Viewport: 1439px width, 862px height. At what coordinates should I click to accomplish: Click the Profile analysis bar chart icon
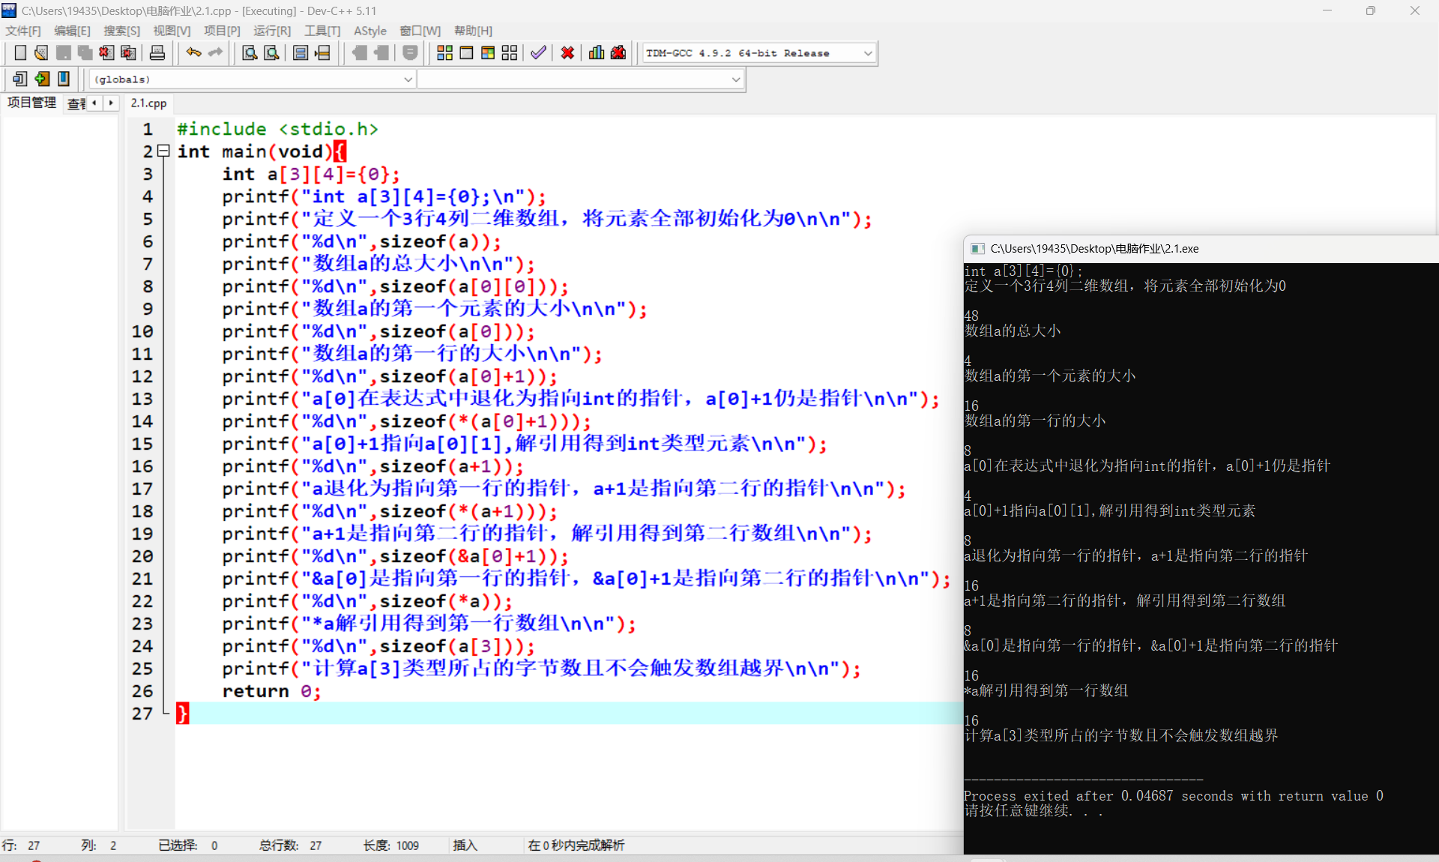coord(597,53)
